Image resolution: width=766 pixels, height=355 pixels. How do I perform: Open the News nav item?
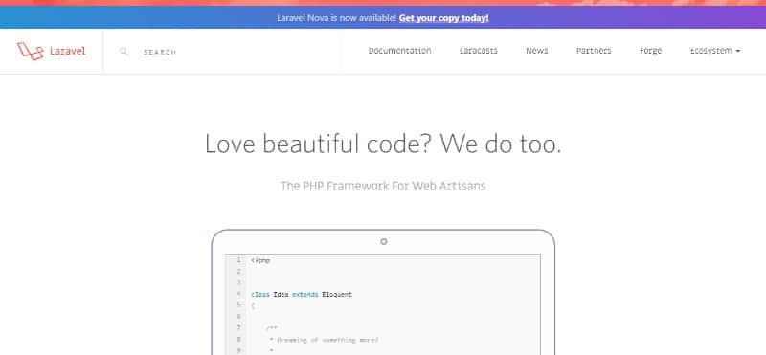click(537, 51)
